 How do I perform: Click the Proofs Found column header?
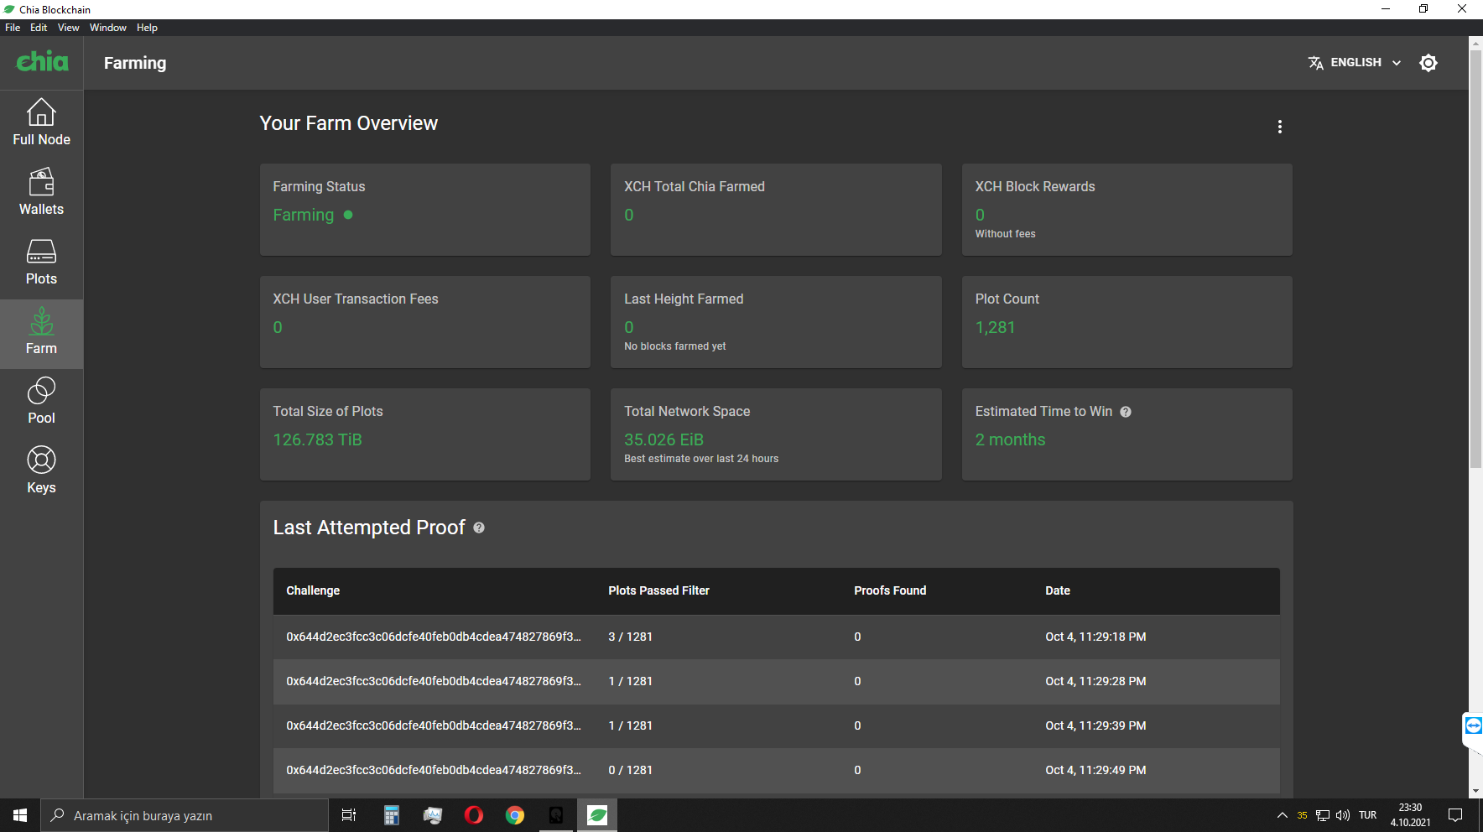click(x=890, y=590)
